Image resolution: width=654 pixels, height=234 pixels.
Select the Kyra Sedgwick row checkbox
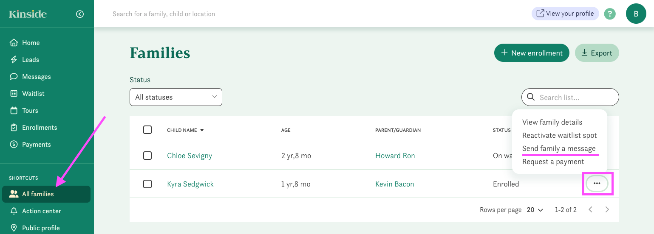[x=147, y=184]
